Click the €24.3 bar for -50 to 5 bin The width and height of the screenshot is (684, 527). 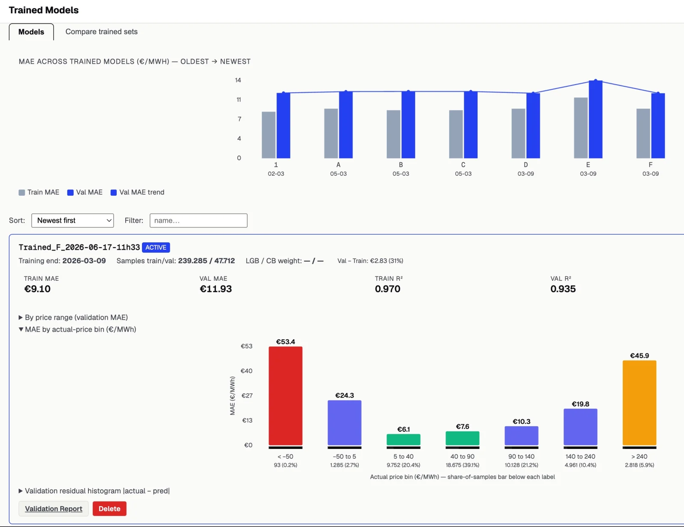click(x=345, y=423)
